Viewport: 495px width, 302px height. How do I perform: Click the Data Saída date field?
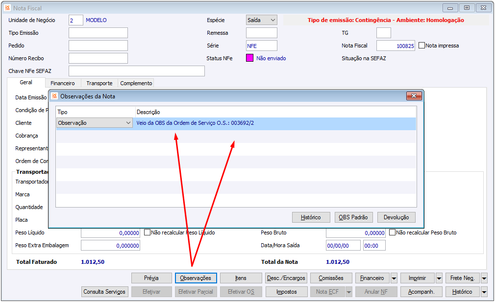[x=343, y=245]
